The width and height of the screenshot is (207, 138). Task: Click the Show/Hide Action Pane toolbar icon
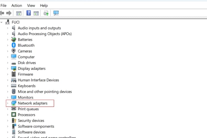(x=36, y=13)
